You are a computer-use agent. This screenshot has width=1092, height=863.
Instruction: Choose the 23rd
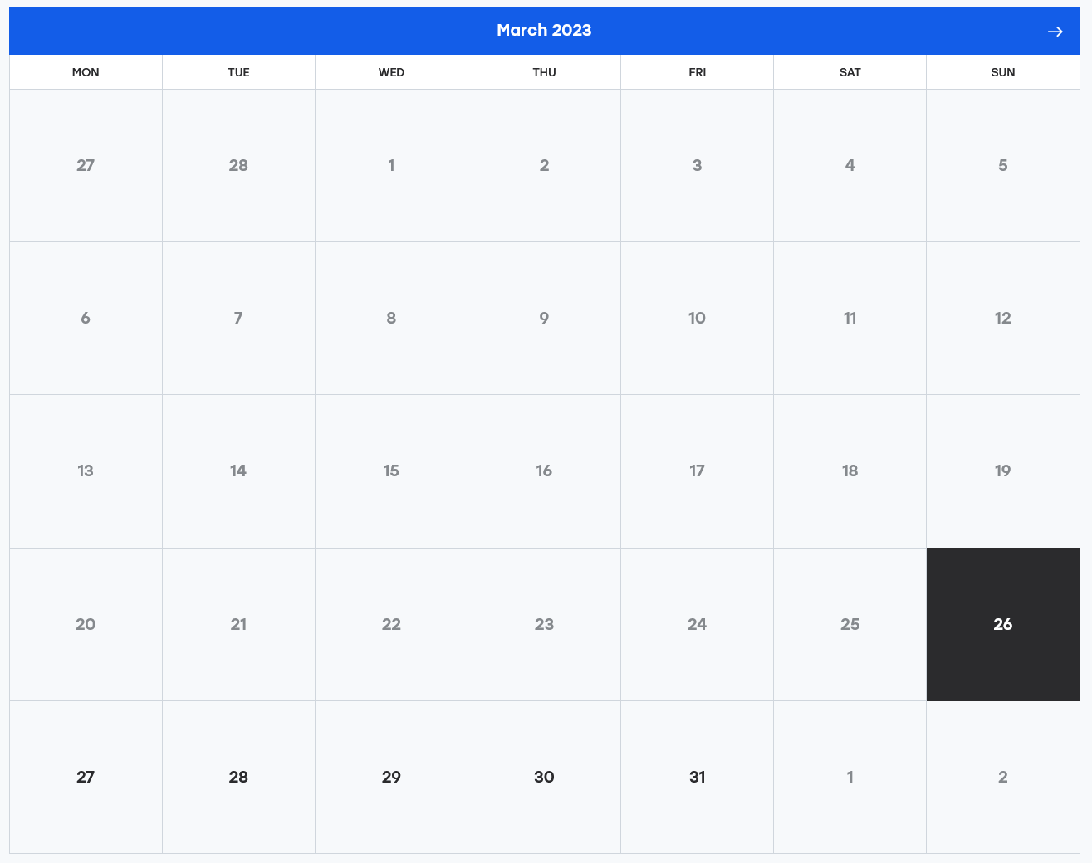[x=544, y=624]
